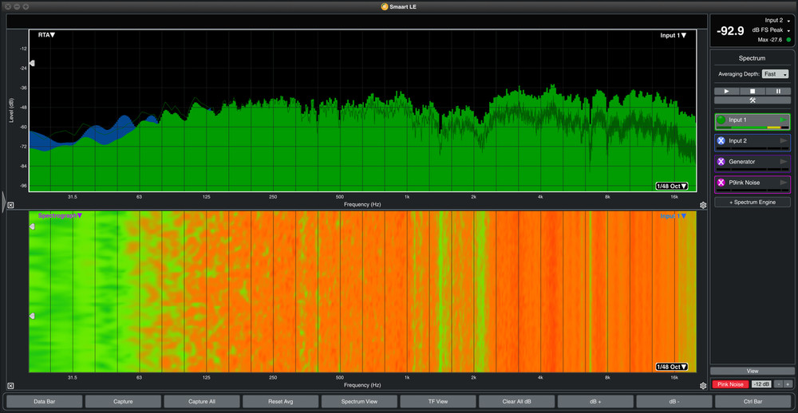Switch to Spectrum View

tap(359, 401)
